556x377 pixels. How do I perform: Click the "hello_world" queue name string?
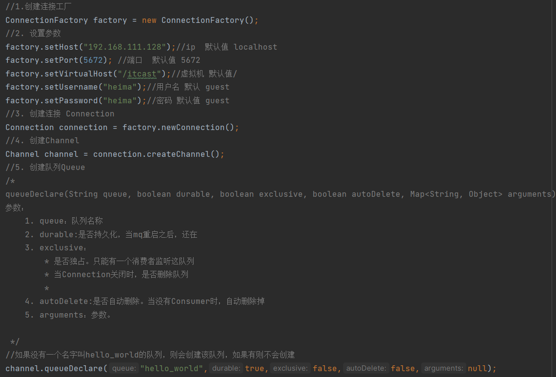172,369
